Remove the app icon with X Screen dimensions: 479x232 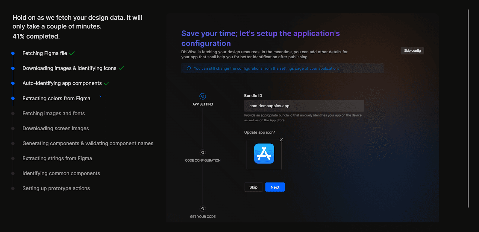[x=281, y=140]
